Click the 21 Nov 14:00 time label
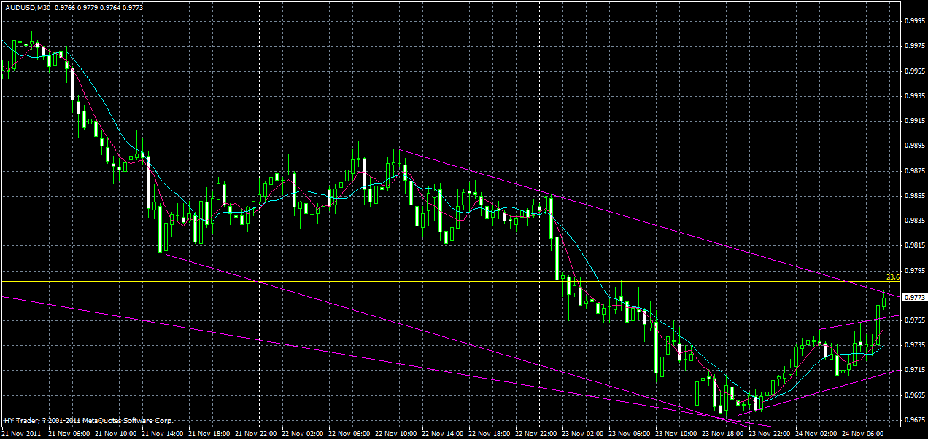928x439 pixels. 163,432
